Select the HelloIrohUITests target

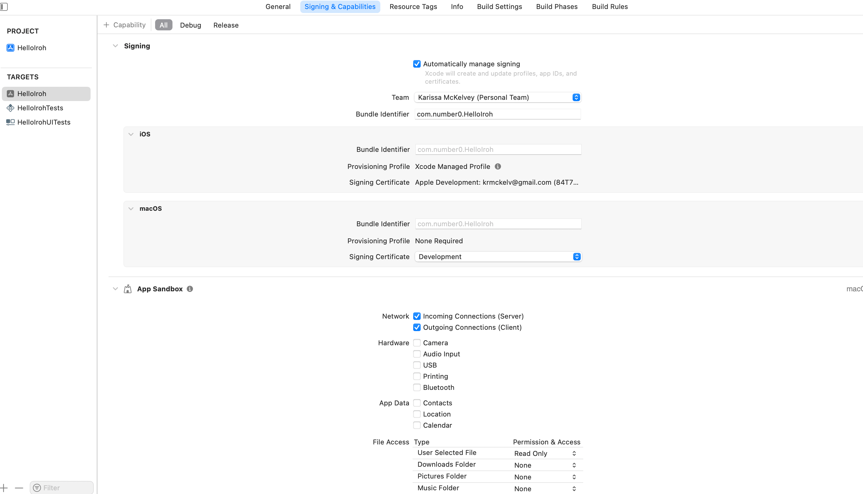click(x=46, y=122)
